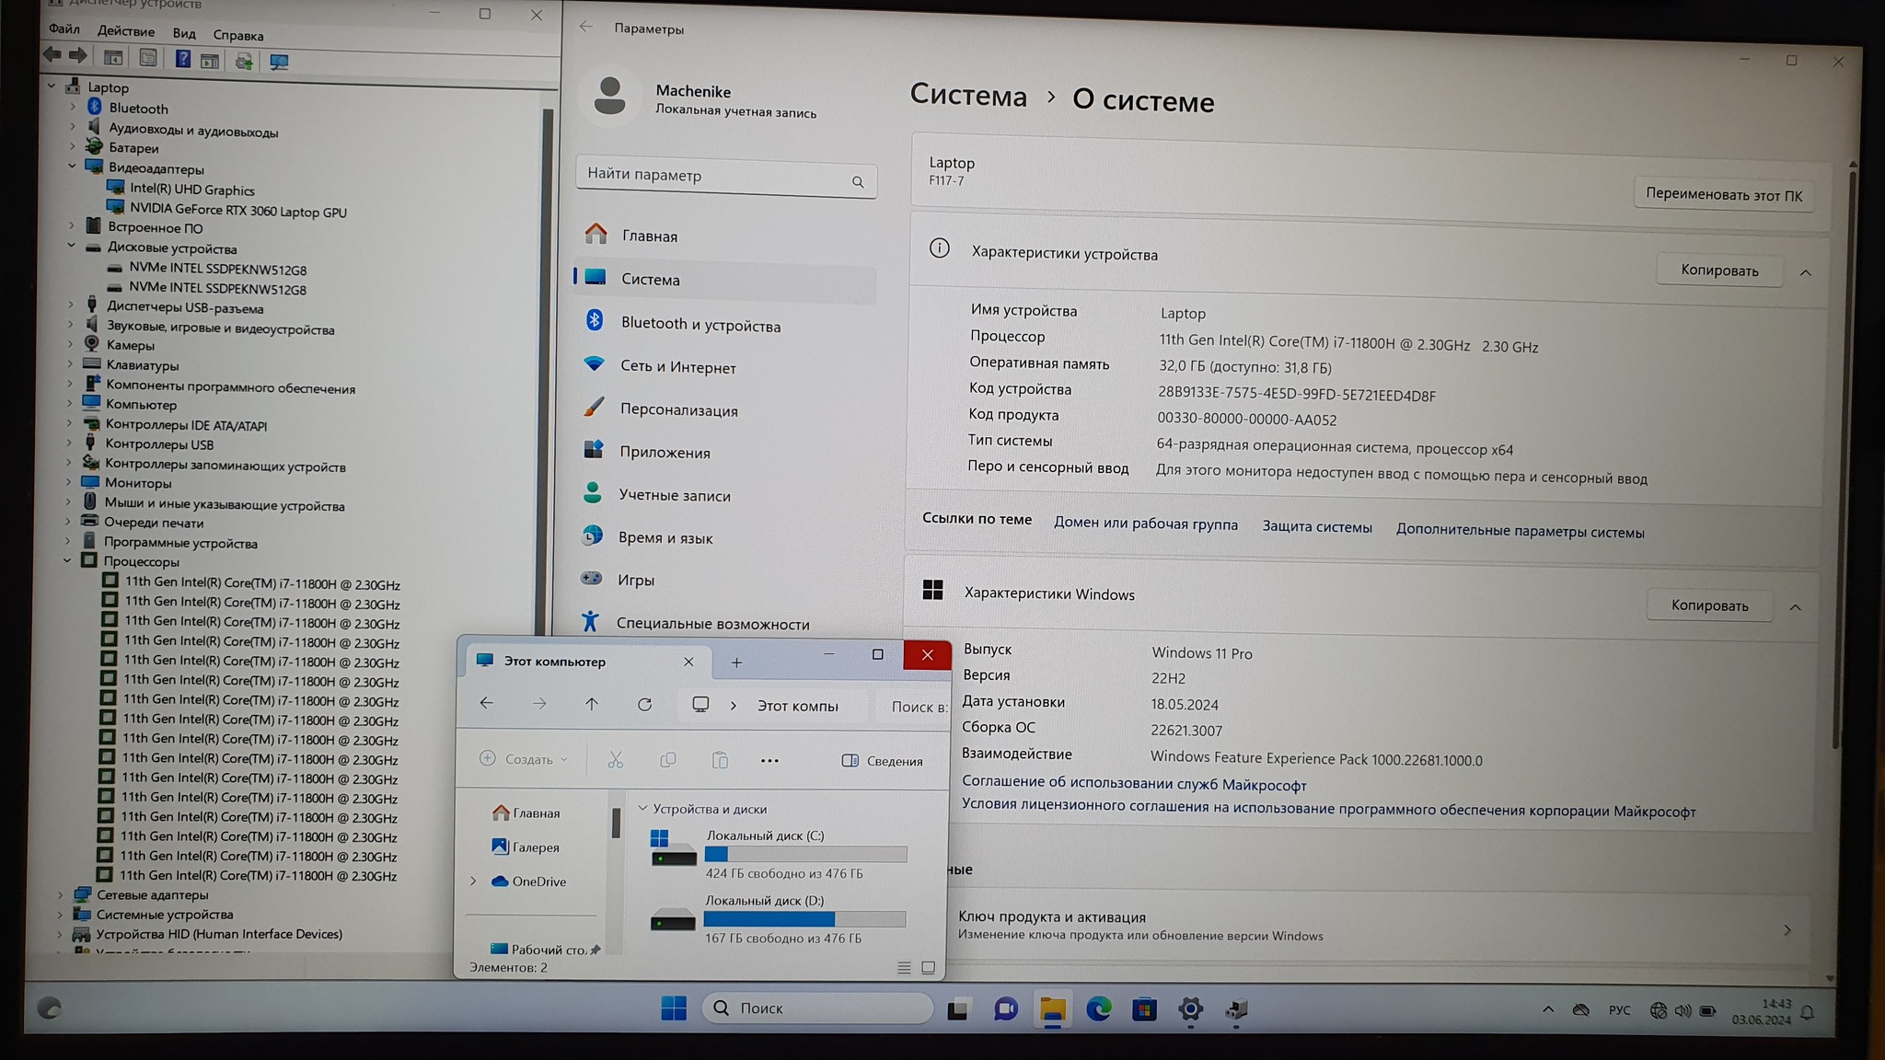Viewport: 1885px width, 1060px height.
Task: Refresh the This PC explorer window
Action: point(644,705)
